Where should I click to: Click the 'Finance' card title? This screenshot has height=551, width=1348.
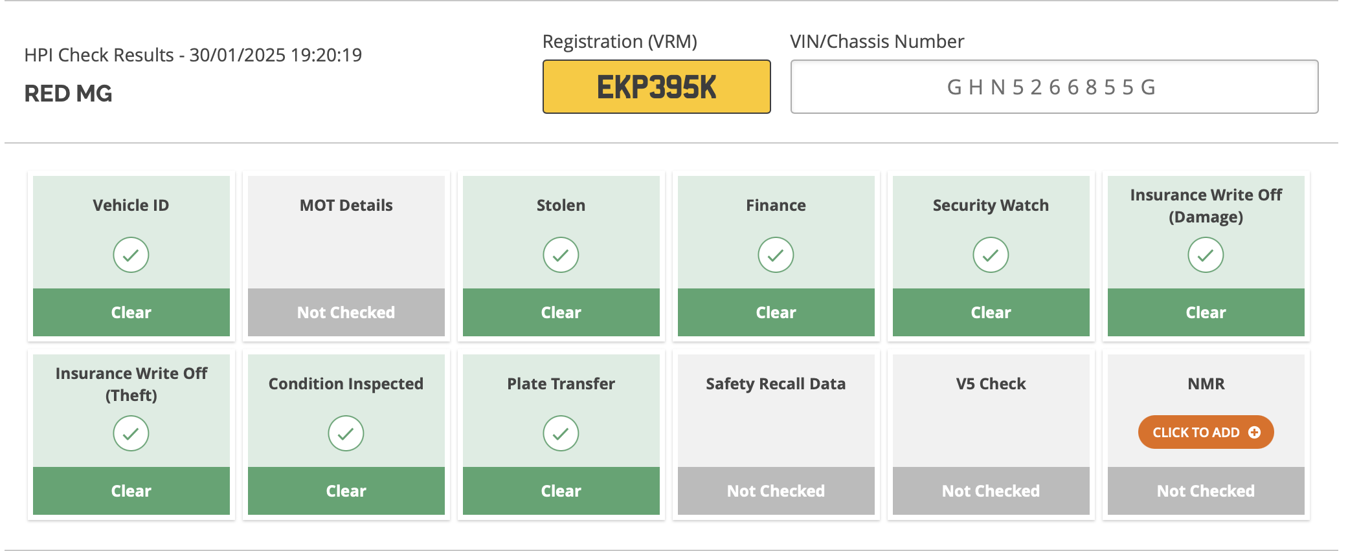[776, 205]
